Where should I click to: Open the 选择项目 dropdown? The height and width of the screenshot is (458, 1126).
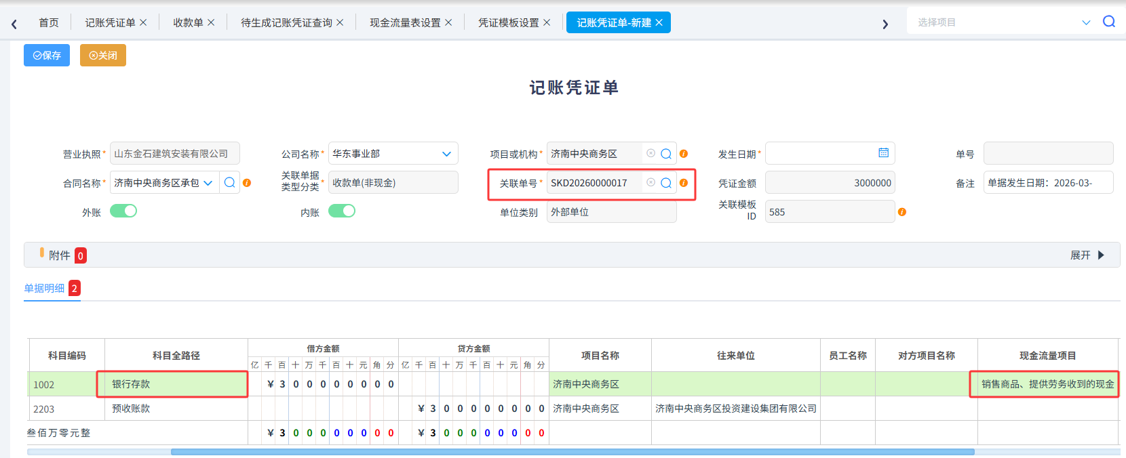[x=1086, y=22]
